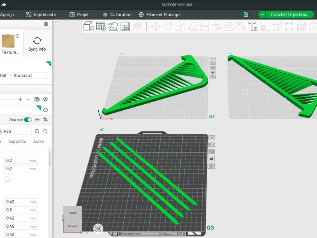
Task: Switch to the Supports settings tab
Action: point(17,141)
